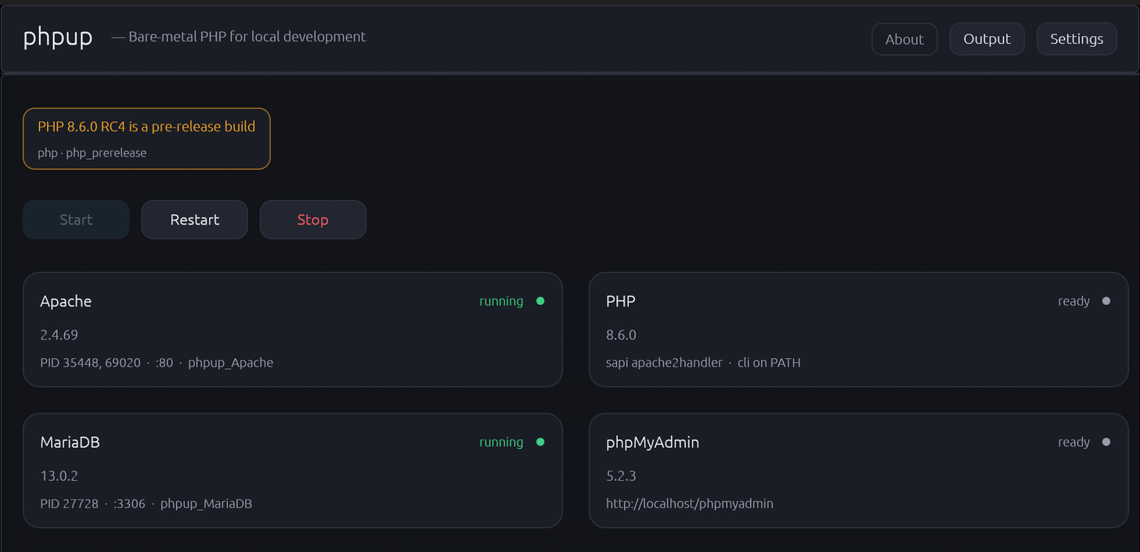
Task: Select the Apache service card title
Action: pyautogui.click(x=66, y=302)
